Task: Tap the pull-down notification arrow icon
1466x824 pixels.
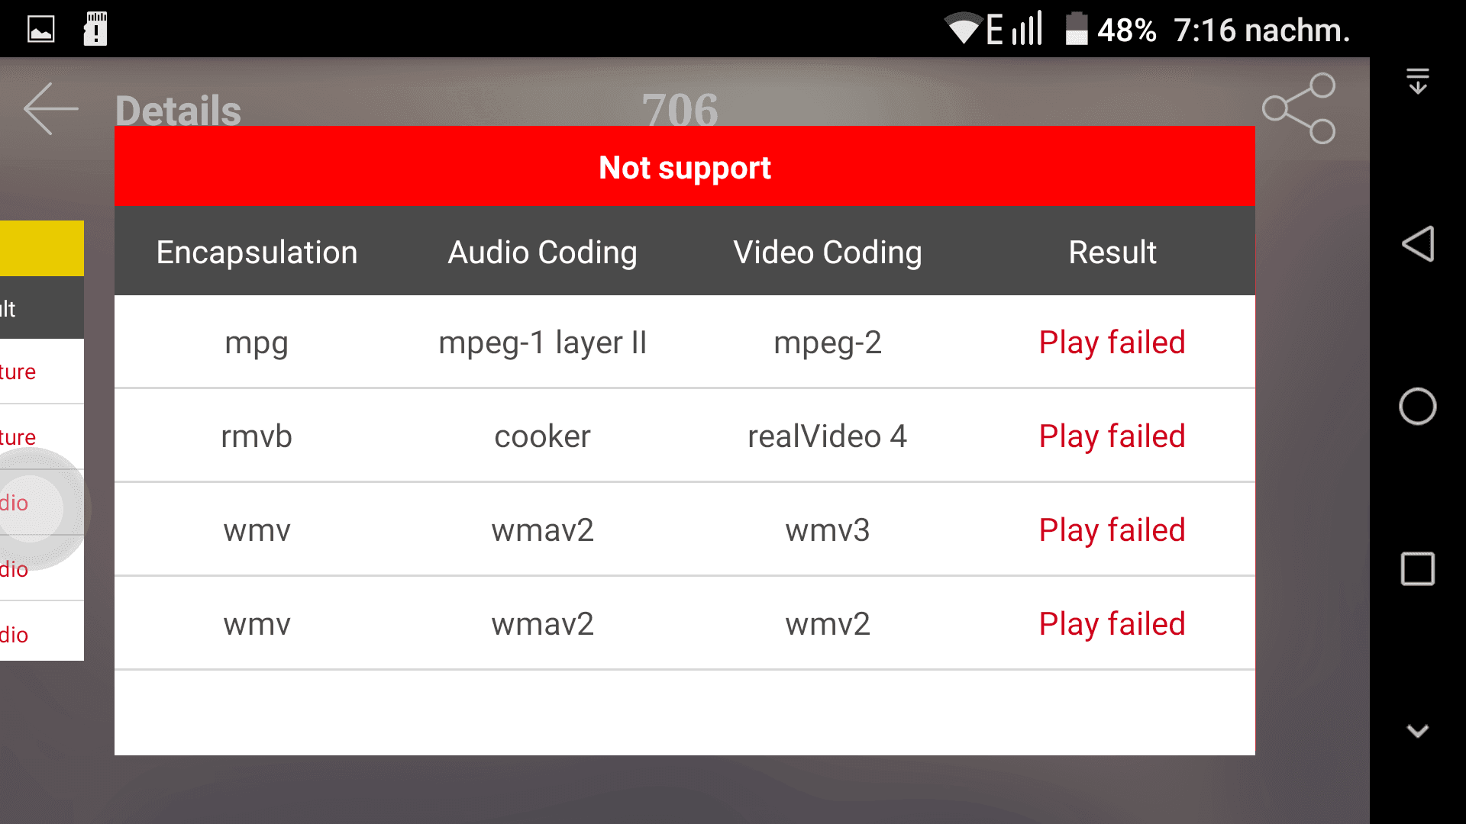Action: click(x=1418, y=81)
